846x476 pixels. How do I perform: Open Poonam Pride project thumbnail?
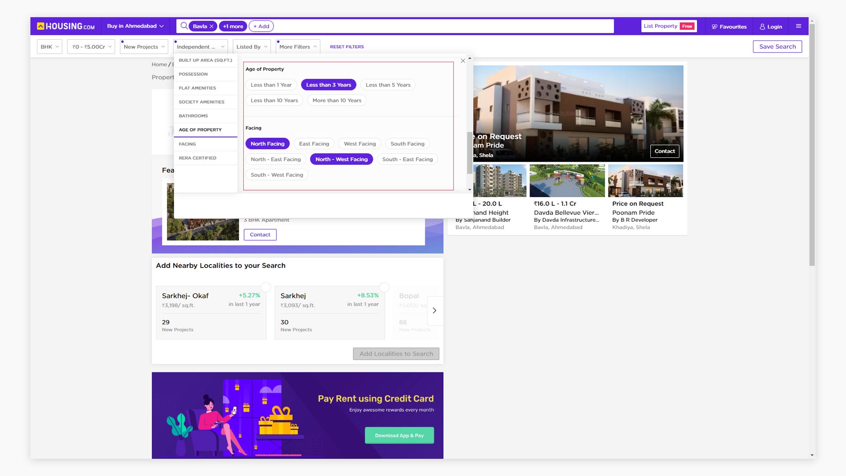pos(646,181)
